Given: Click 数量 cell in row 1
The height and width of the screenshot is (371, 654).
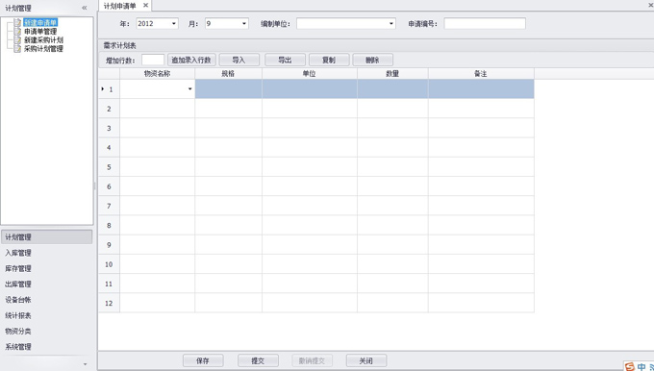Looking at the screenshot, I should [392, 89].
